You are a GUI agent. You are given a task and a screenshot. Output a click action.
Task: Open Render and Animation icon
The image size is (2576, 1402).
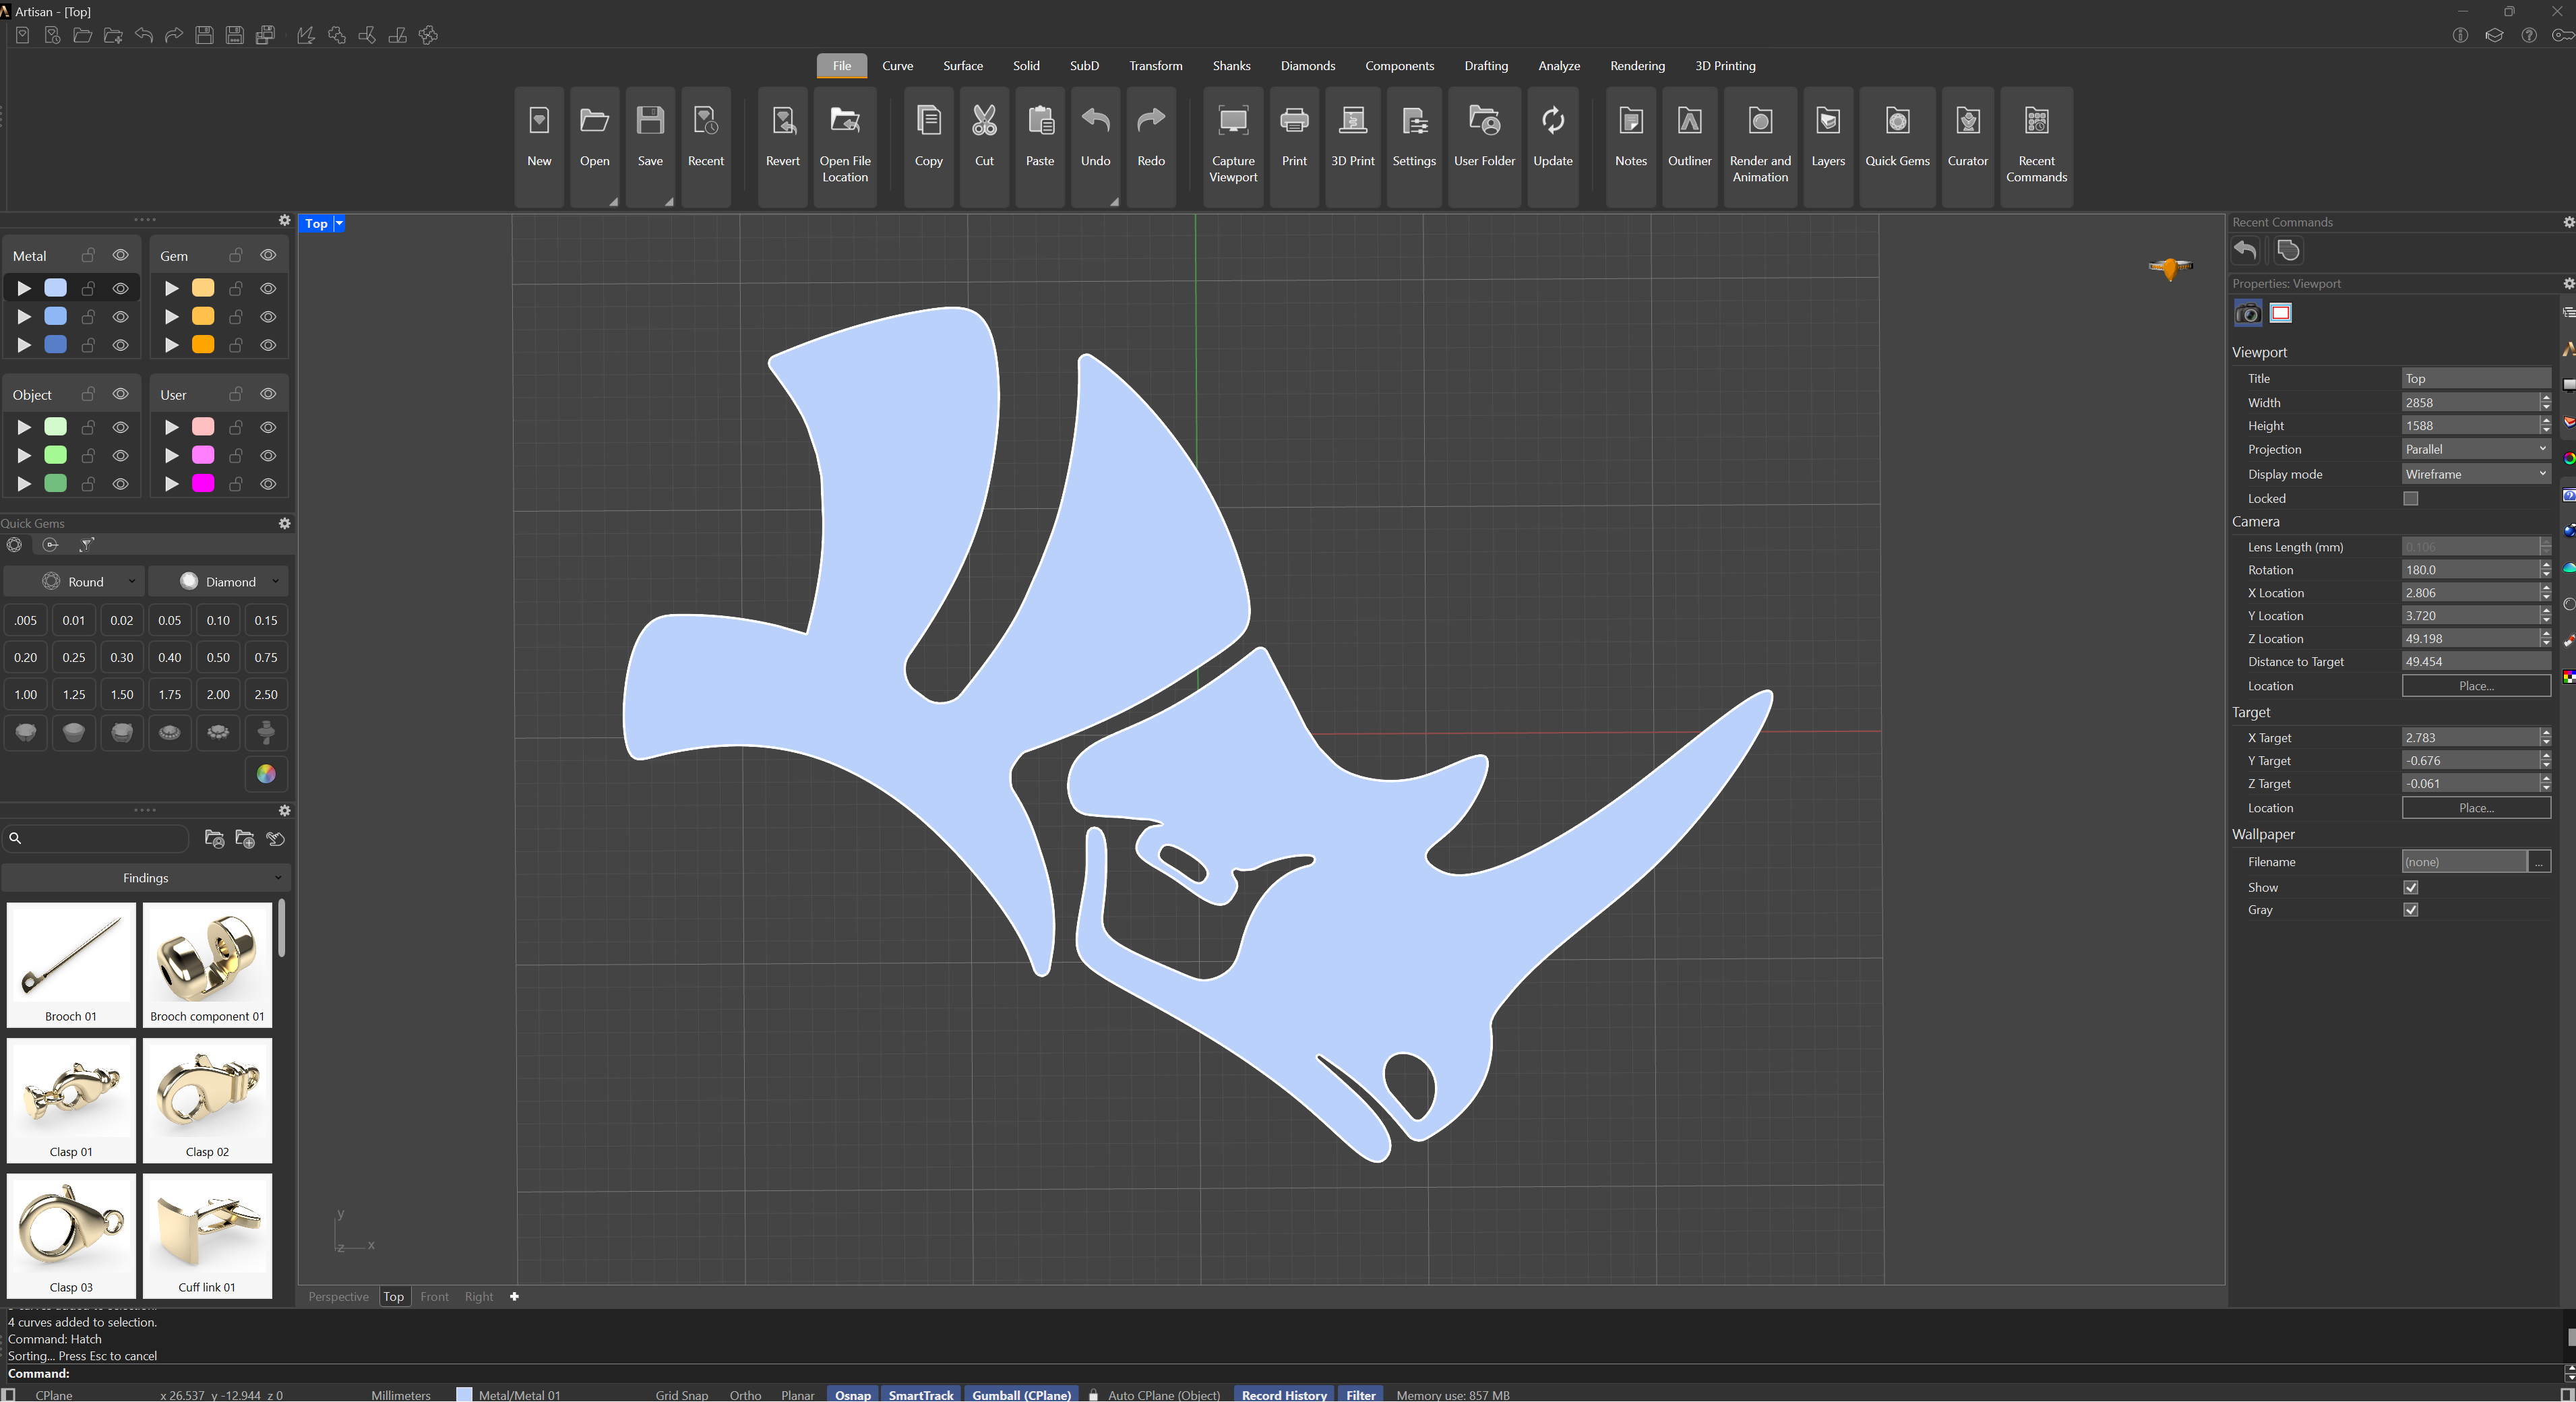pos(1761,122)
